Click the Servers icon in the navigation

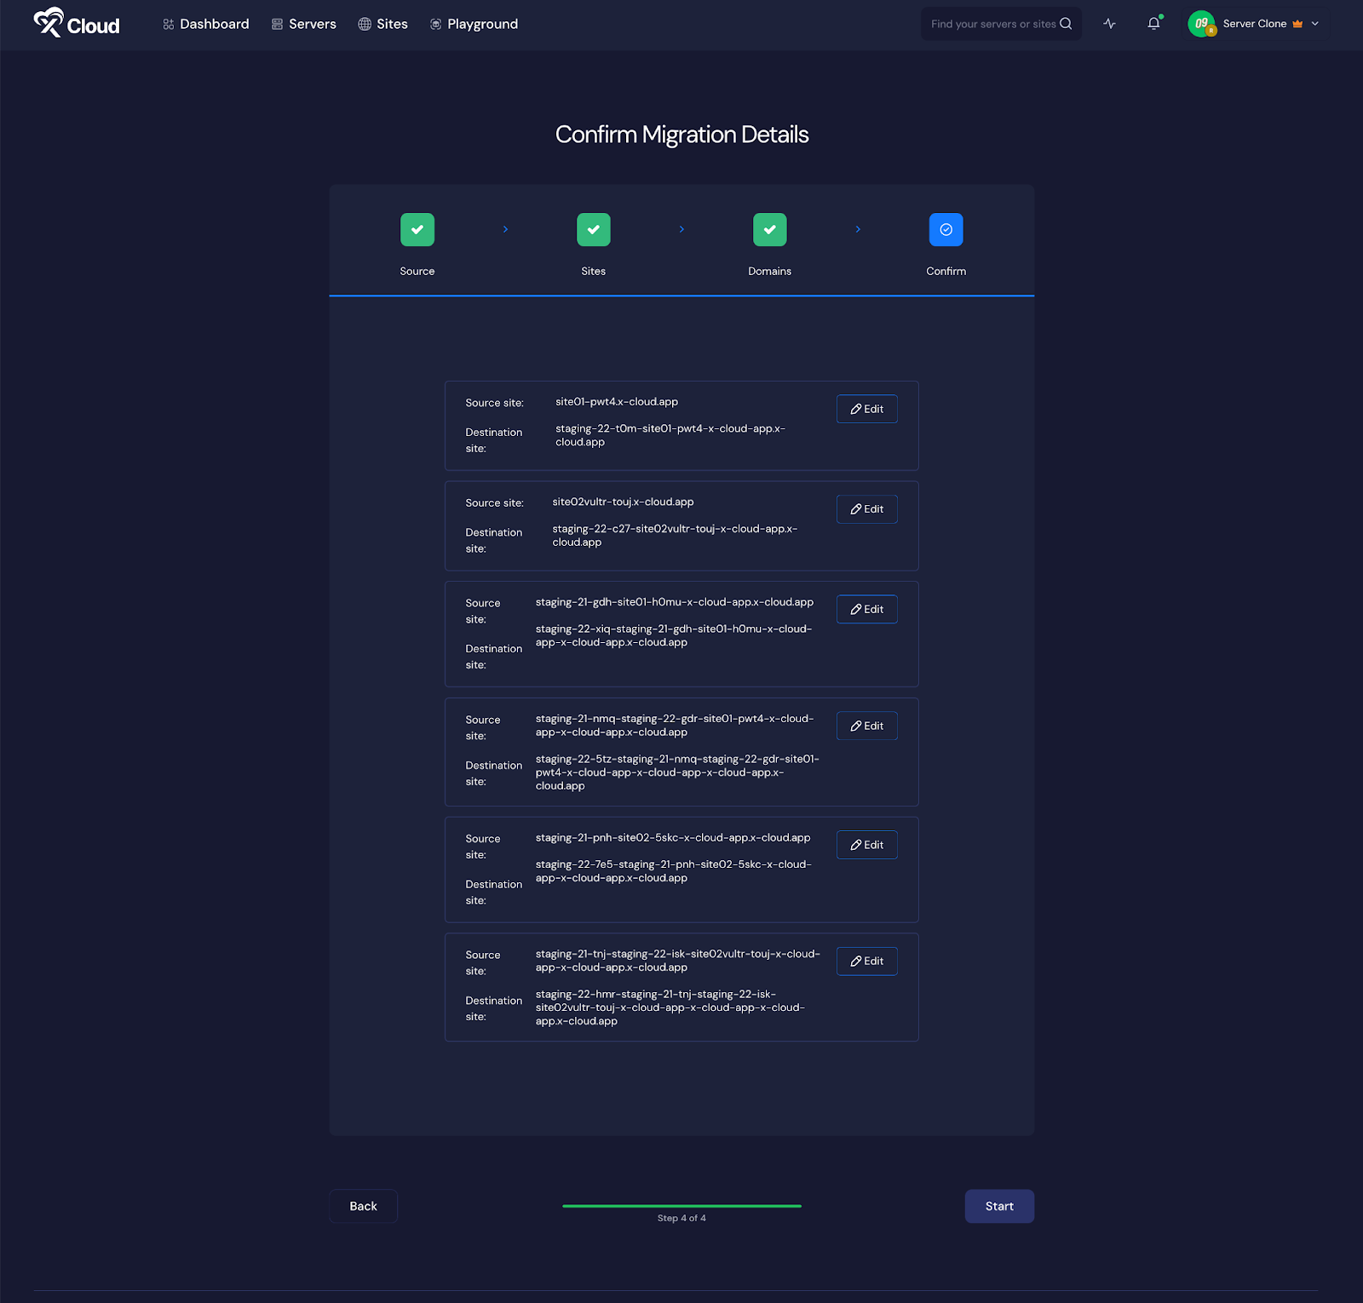(x=274, y=23)
